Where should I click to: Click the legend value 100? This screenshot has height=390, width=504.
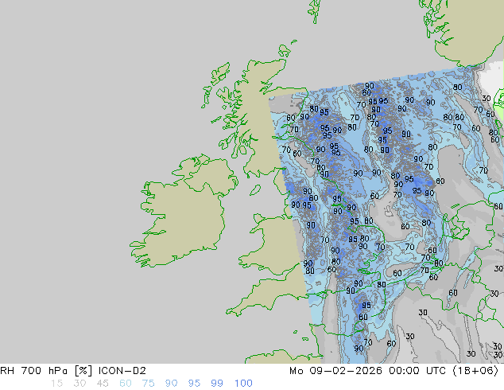[243, 384]
